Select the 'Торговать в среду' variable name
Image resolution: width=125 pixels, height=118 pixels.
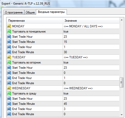24,93
